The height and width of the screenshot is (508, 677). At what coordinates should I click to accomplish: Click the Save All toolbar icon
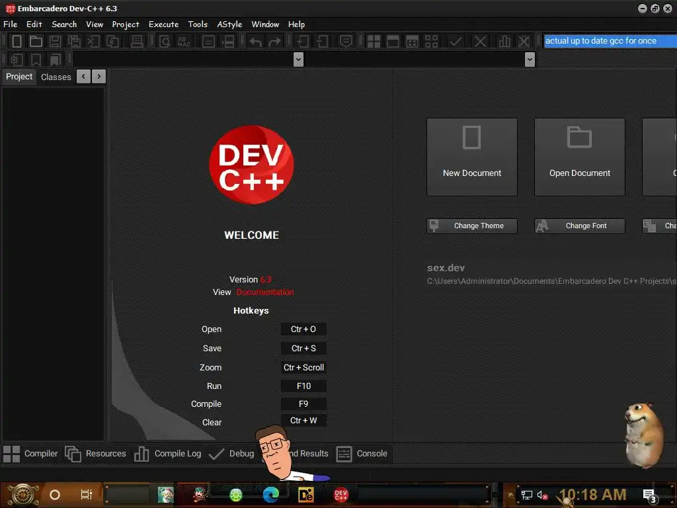[74, 42]
